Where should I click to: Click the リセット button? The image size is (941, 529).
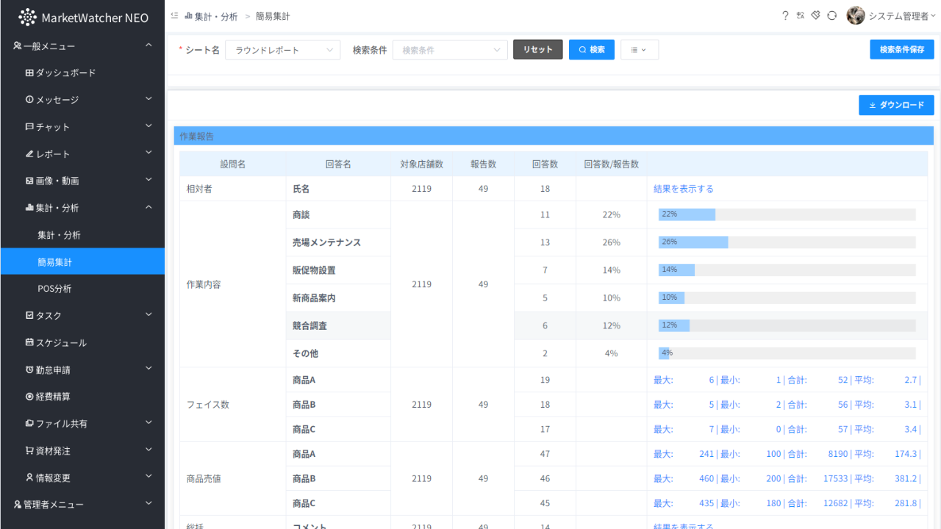537,50
